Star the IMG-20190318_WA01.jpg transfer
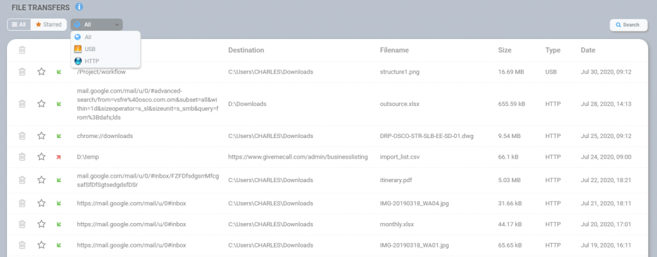 coord(41,245)
